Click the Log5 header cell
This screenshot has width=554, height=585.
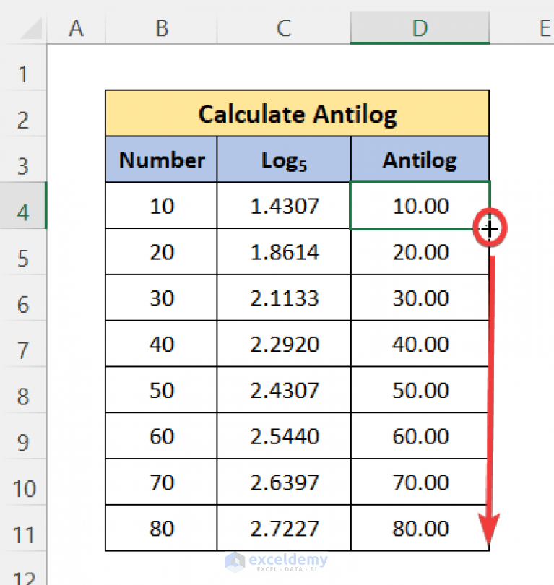coord(284,160)
